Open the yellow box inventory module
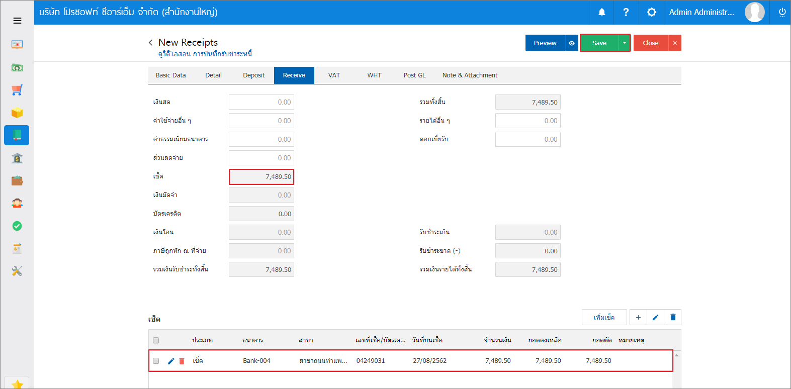 (x=17, y=113)
